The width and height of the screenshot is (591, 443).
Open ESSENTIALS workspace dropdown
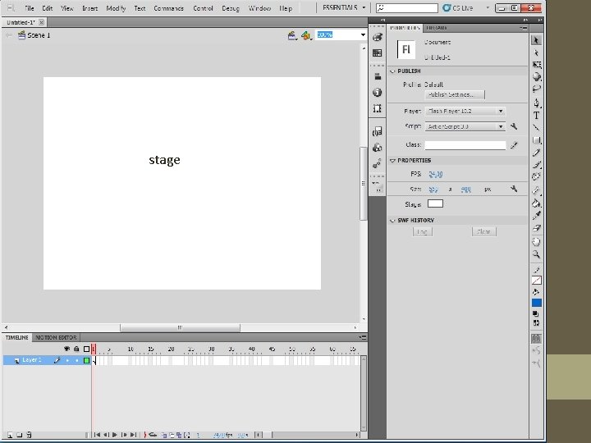pos(344,7)
